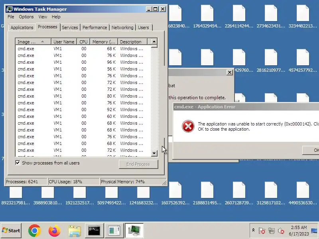The width and height of the screenshot is (319, 239).
Task: Select desktop file 2264114244...
Action: click(x=239, y=17)
